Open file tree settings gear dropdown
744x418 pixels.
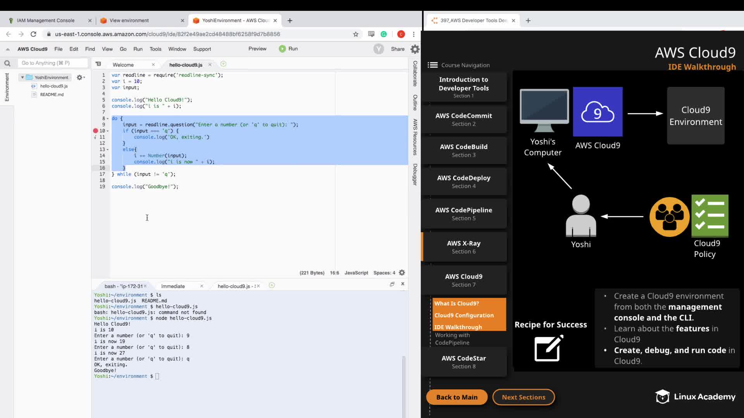coord(80,77)
